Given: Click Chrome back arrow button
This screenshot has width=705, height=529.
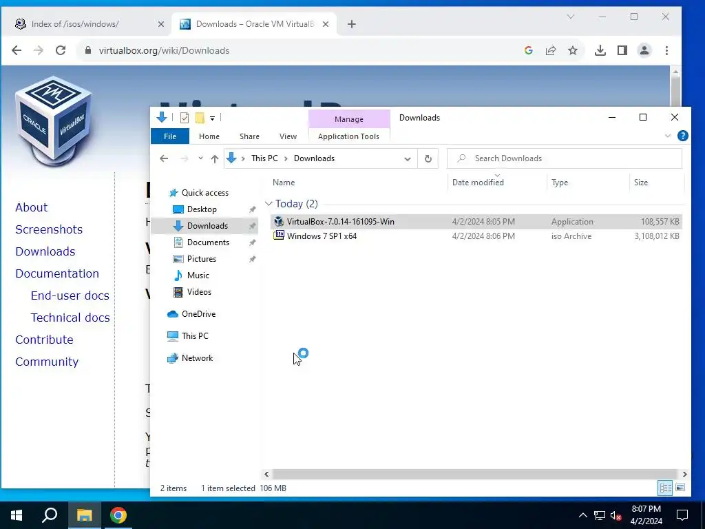Looking at the screenshot, I should 17,50.
